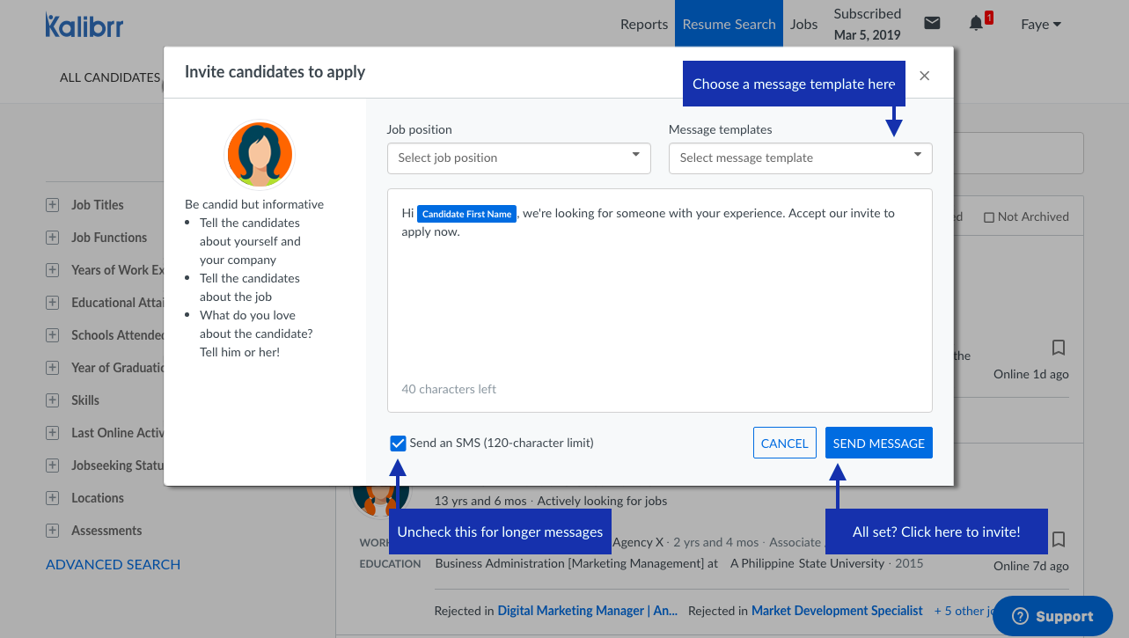Click the Kalibrr logo
The width and height of the screenshot is (1129, 638).
pyautogui.click(x=84, y=25)
